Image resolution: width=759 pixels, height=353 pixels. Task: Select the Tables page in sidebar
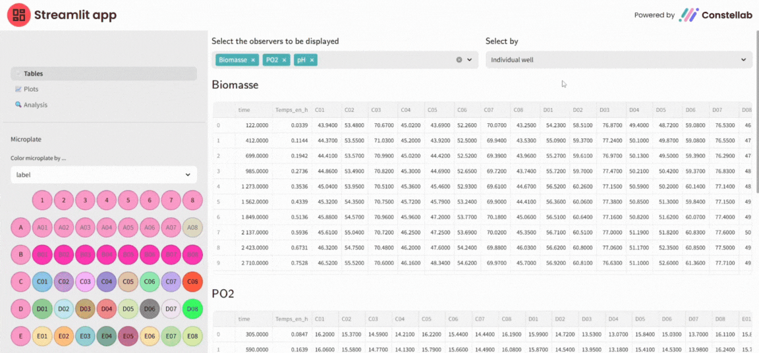pyautogui.click(x=33, y=74)
